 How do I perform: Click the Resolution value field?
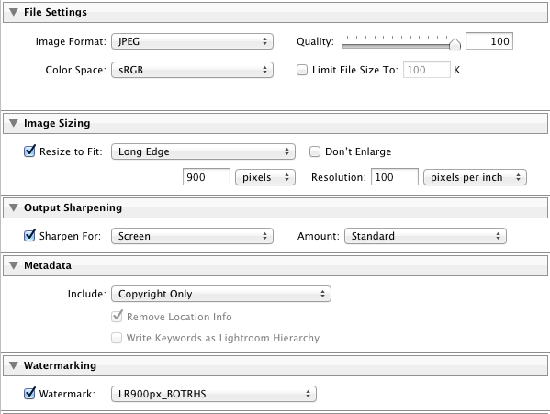click(395, 177)
